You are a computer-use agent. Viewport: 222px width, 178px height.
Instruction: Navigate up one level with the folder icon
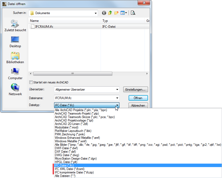pyautogui.click(x=110, y=13)
